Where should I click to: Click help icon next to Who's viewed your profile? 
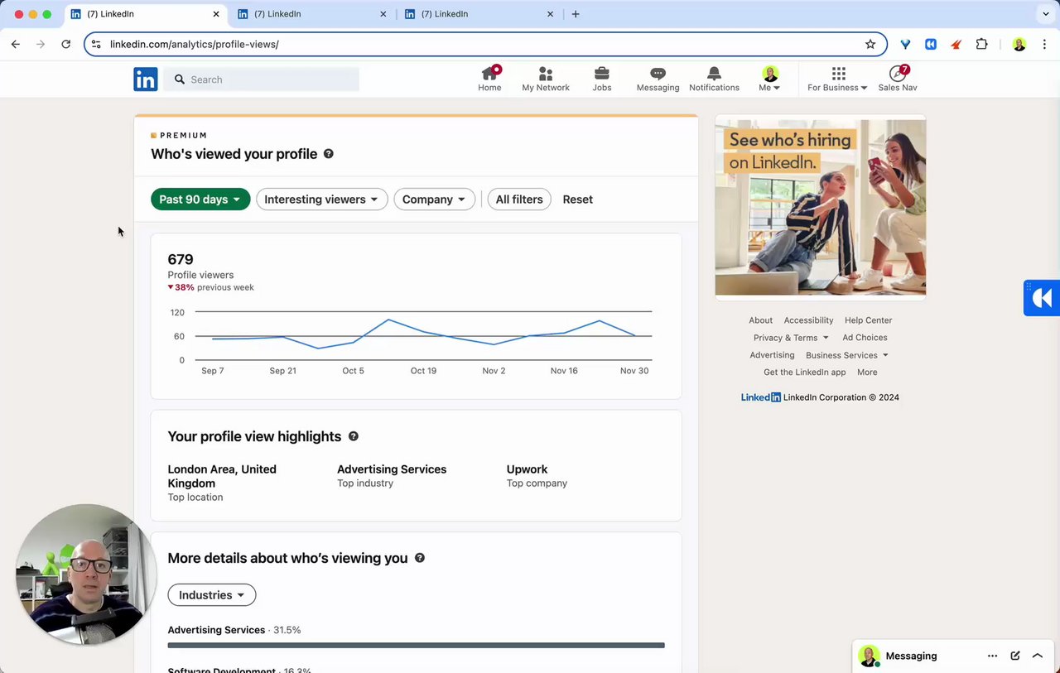point(329,154)
